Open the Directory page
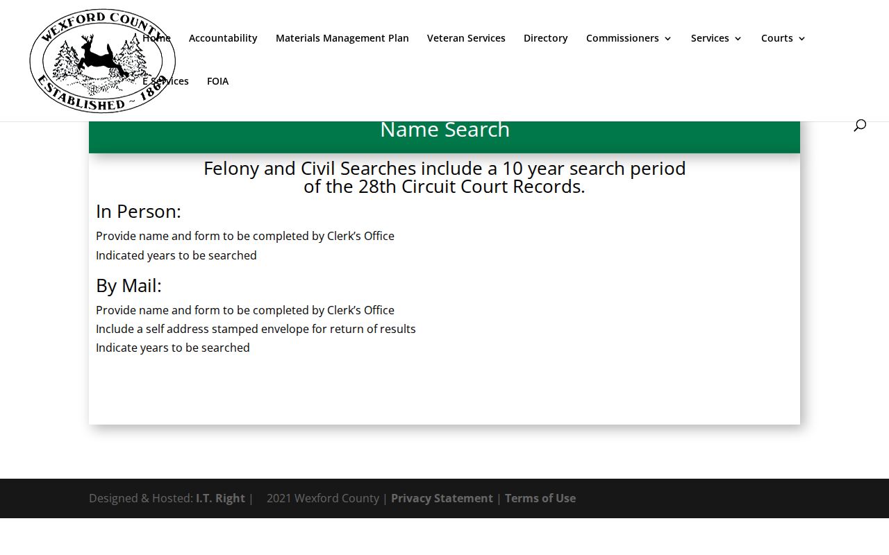This screenshot has width=889, height=555. pos(546,38)
